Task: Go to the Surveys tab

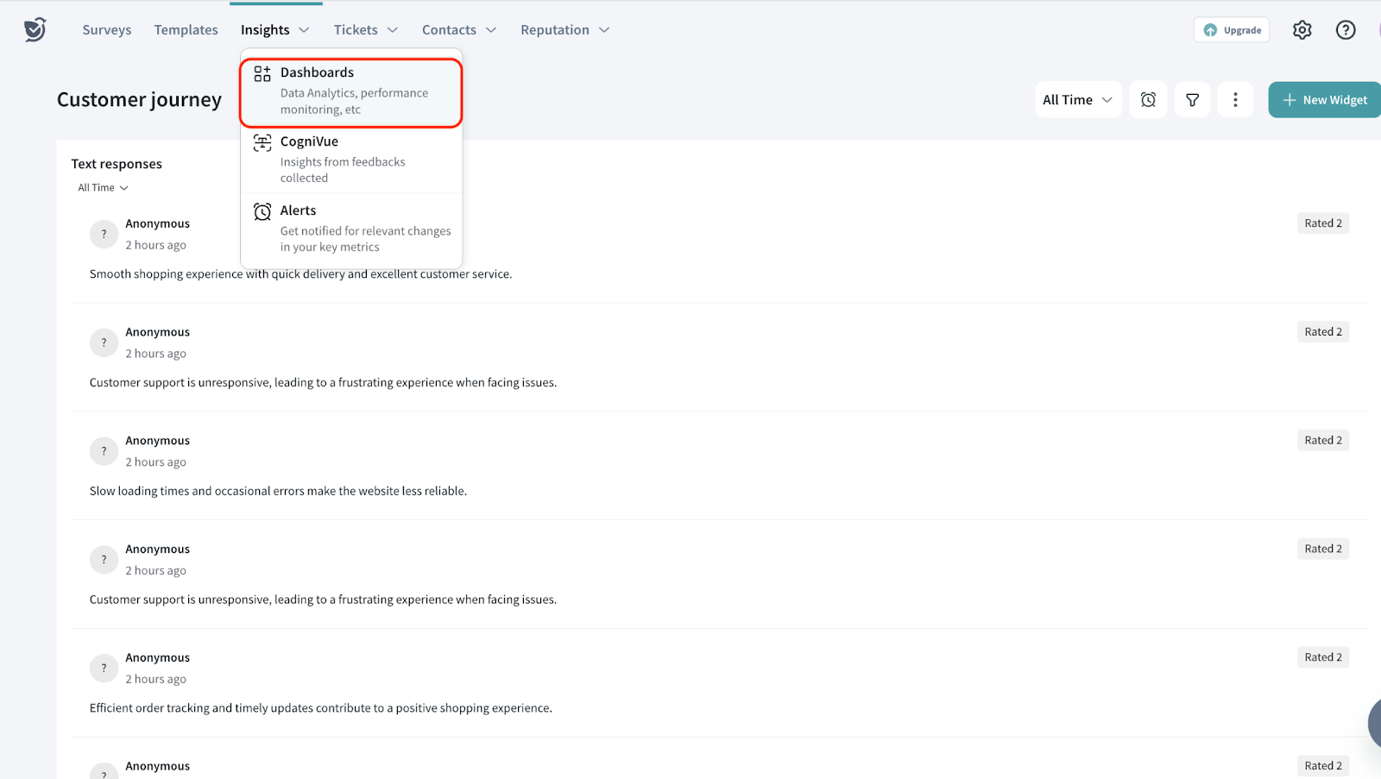Action: (107, 30)
